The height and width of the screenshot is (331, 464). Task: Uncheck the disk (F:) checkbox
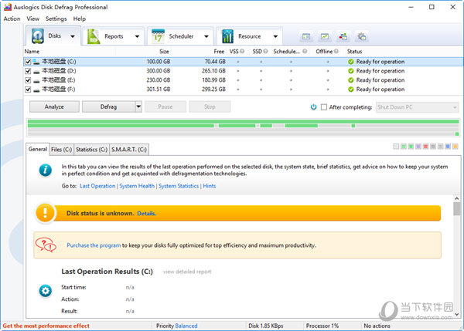point(28,90)
